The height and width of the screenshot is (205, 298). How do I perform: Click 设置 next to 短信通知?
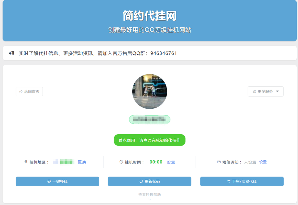click(x=263, y=162)
